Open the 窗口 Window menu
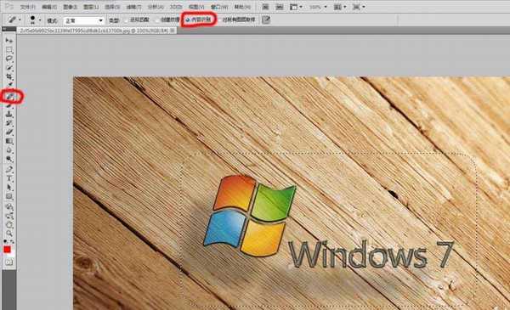Screen dimensions: 510x310 pyautogui.click(x=219, y=7)
